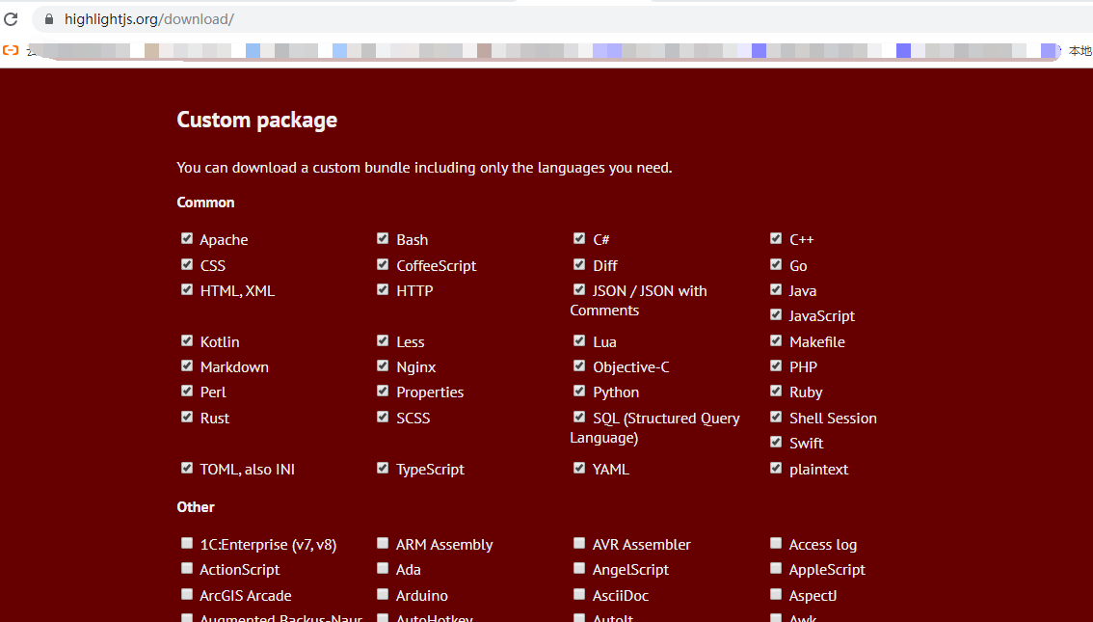Viewport: 1093px width, 622px height.
Task: Toggle the Kotlin checkbox
Action: (187, 340)
